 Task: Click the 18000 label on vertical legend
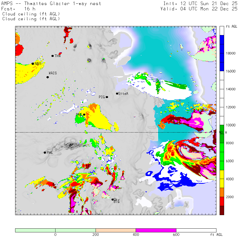point(230,53)
